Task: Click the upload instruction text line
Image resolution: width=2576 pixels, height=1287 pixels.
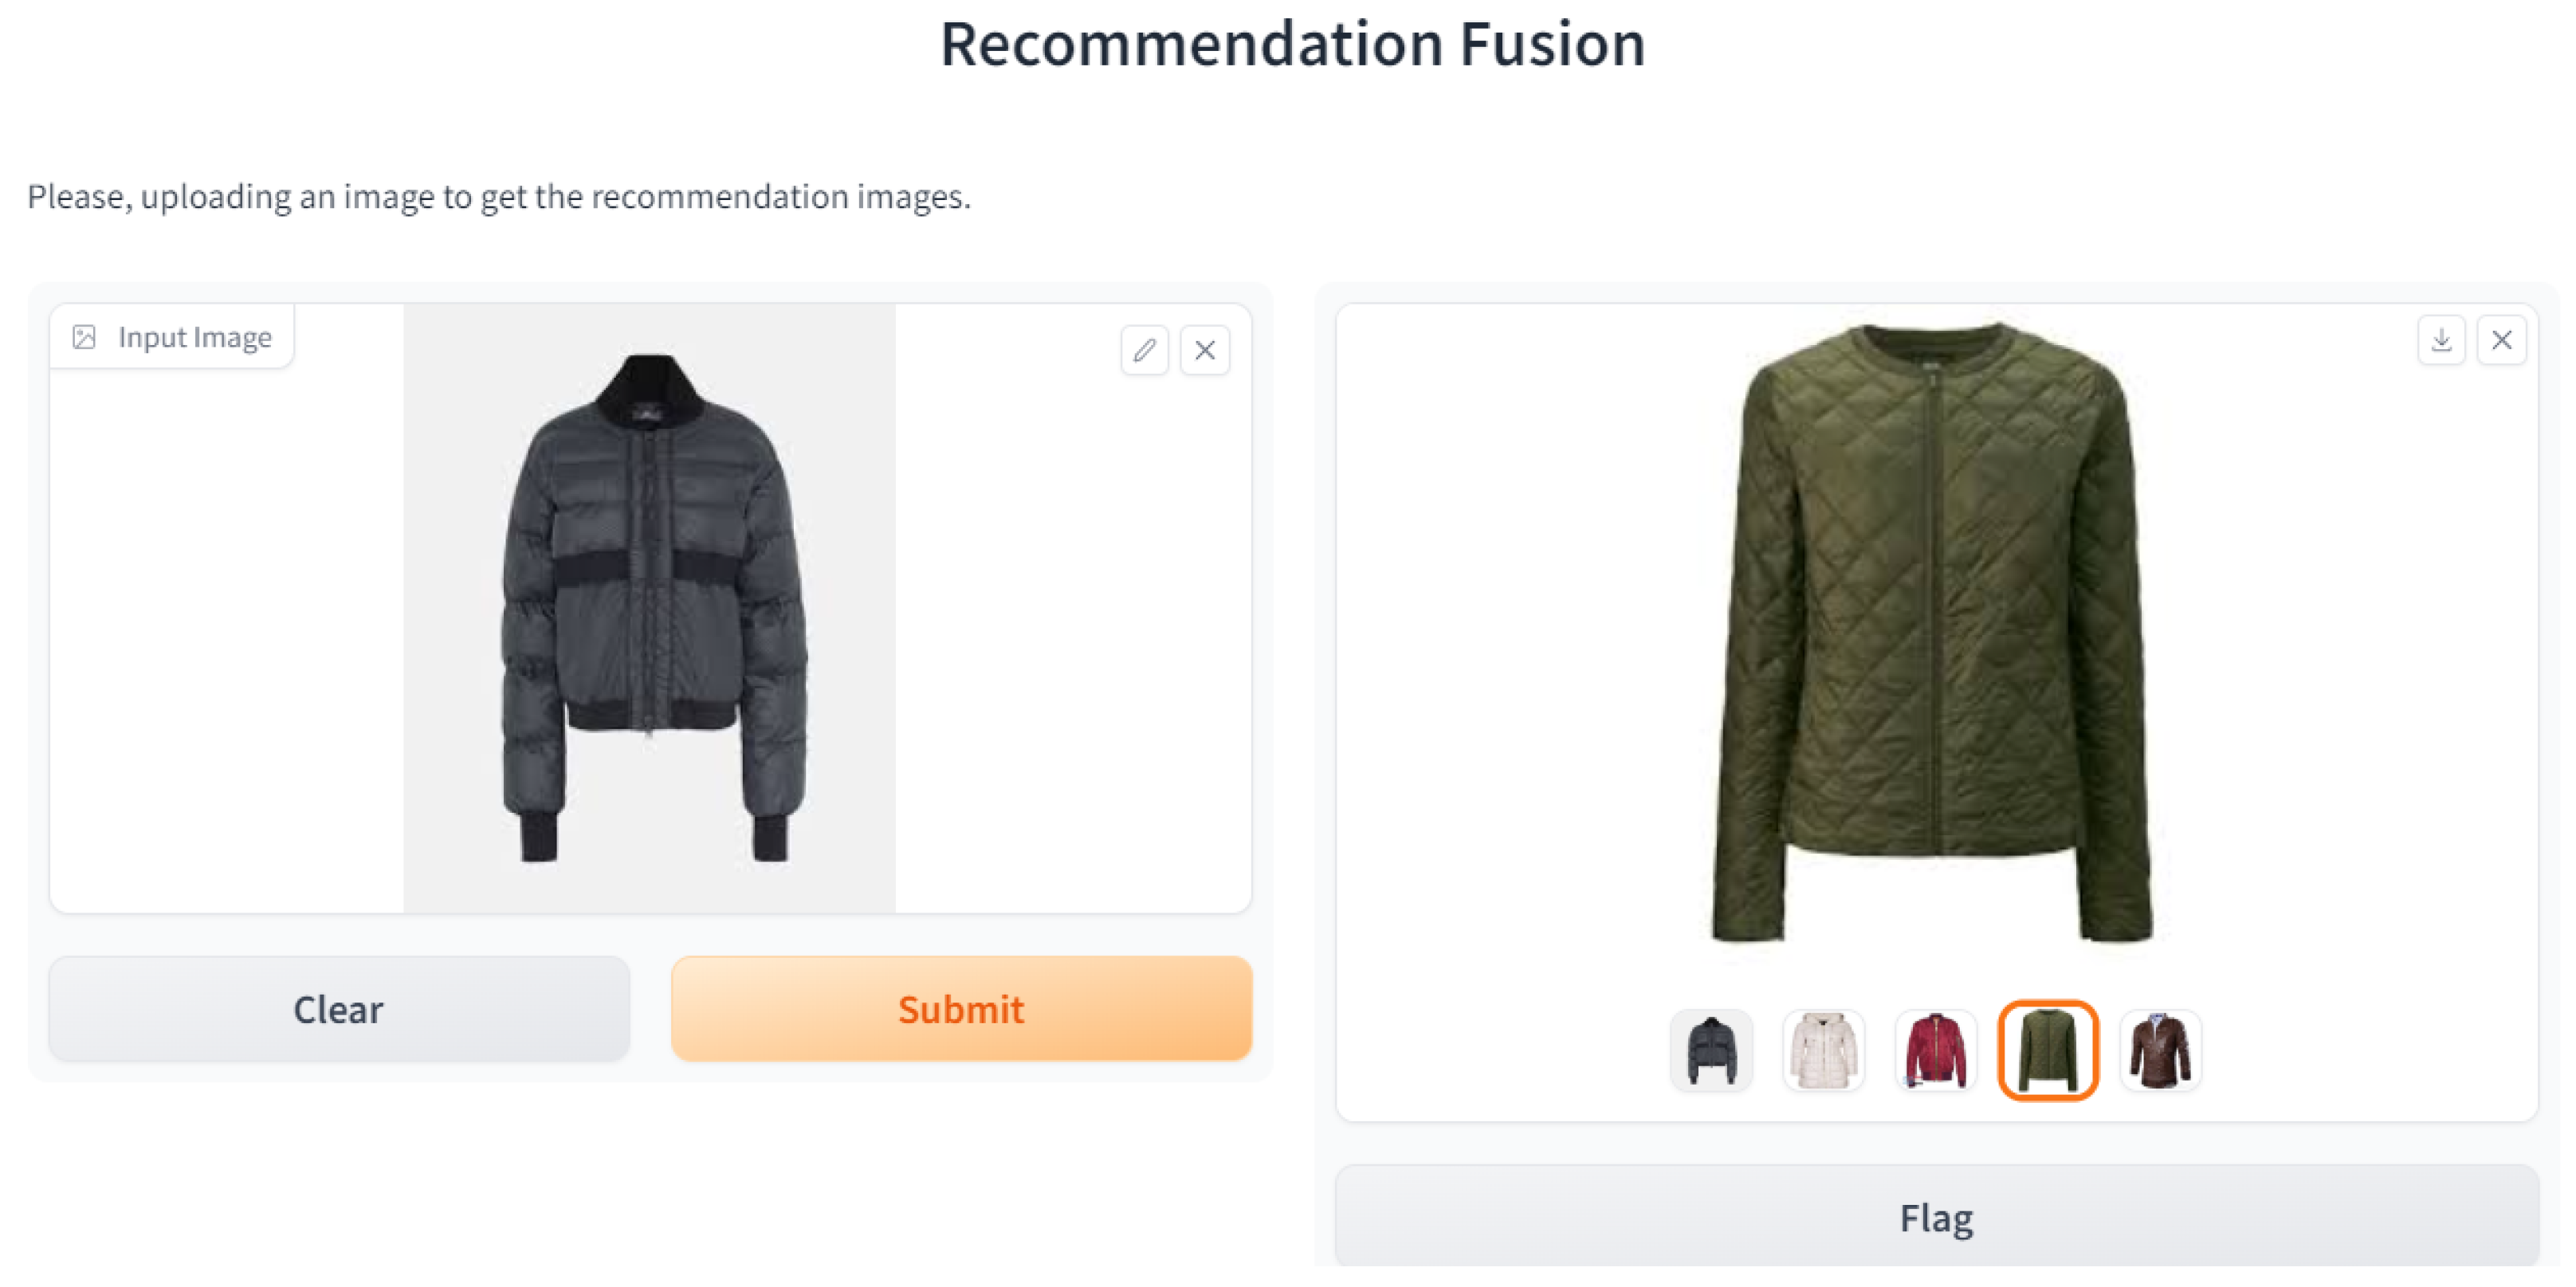Action: point(499,196)
